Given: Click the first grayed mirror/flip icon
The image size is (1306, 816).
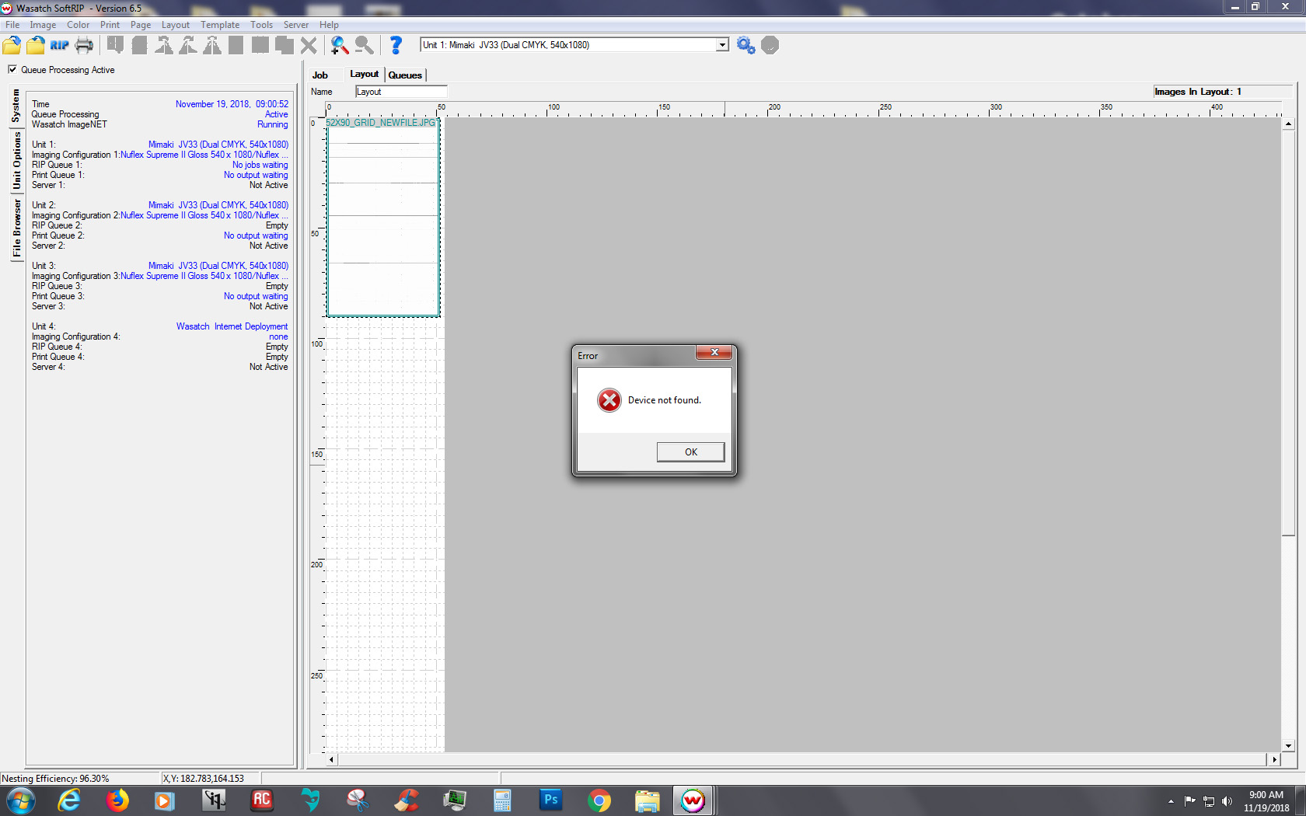Looking at the screenshot, I should [x=164, y=45].
